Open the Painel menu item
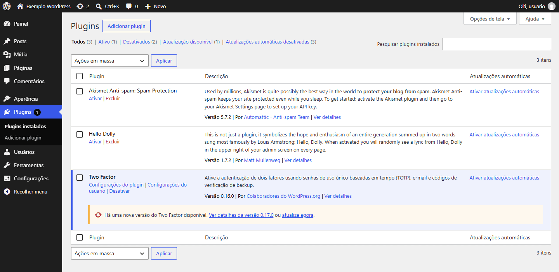The height and width of the screenshot is (272, 559). pyautogui.click(x=31, y=24)
